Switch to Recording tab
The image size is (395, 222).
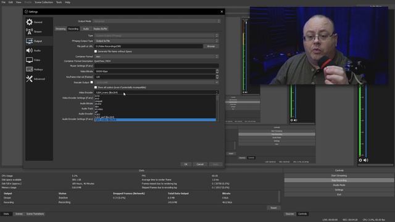click(73, 29)
